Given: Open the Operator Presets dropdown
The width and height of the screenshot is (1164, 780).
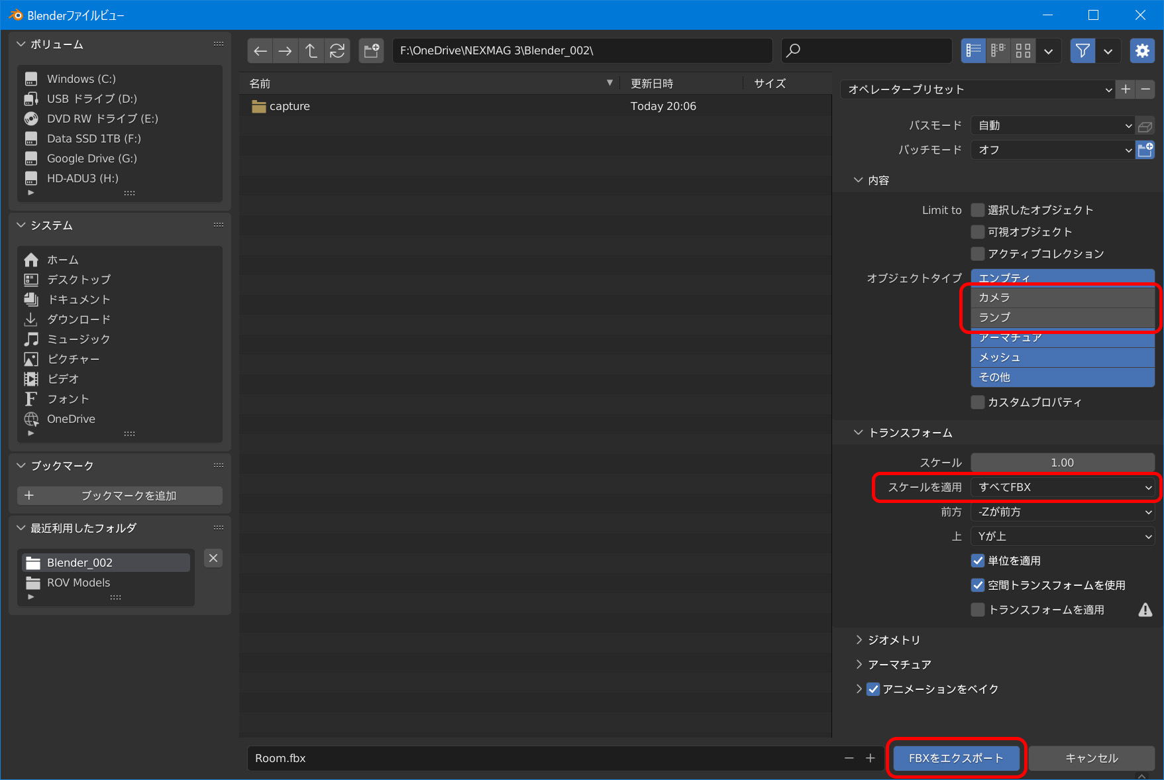Looking at the screenshot, I should (978, 89).
